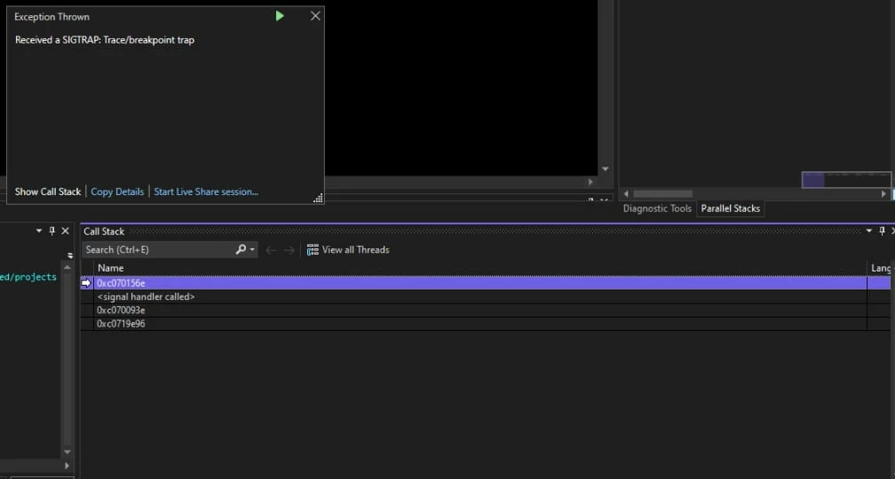Close the left docked panel
895x479 pixels.
click(65, 231)
